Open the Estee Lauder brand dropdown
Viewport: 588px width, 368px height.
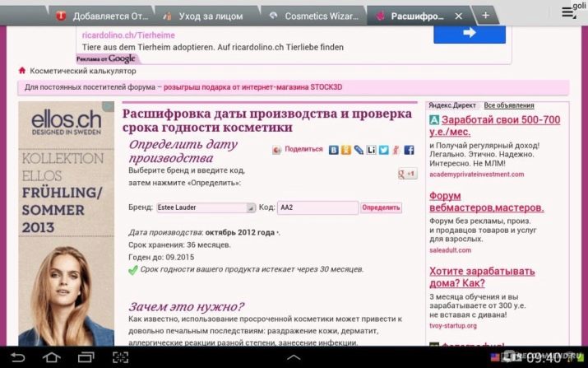point(199,207)
